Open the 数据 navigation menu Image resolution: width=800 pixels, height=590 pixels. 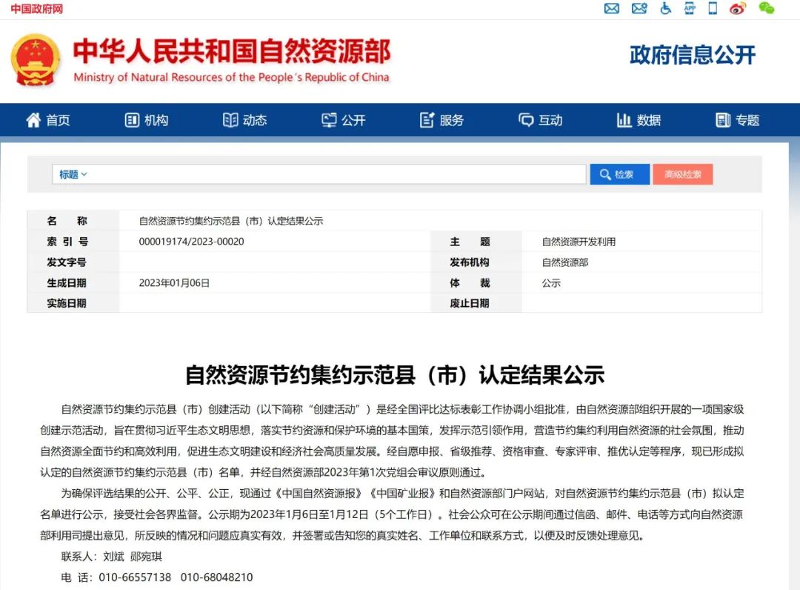point(639,120)
